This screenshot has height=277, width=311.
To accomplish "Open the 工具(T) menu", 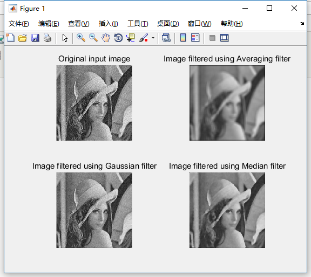I will click(x=138, y=24).
